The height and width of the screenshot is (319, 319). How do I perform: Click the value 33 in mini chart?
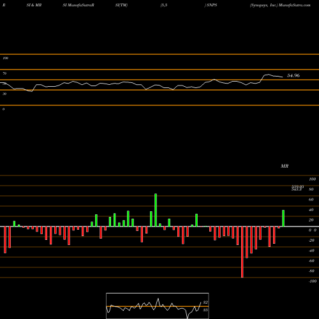click(205, 310)
